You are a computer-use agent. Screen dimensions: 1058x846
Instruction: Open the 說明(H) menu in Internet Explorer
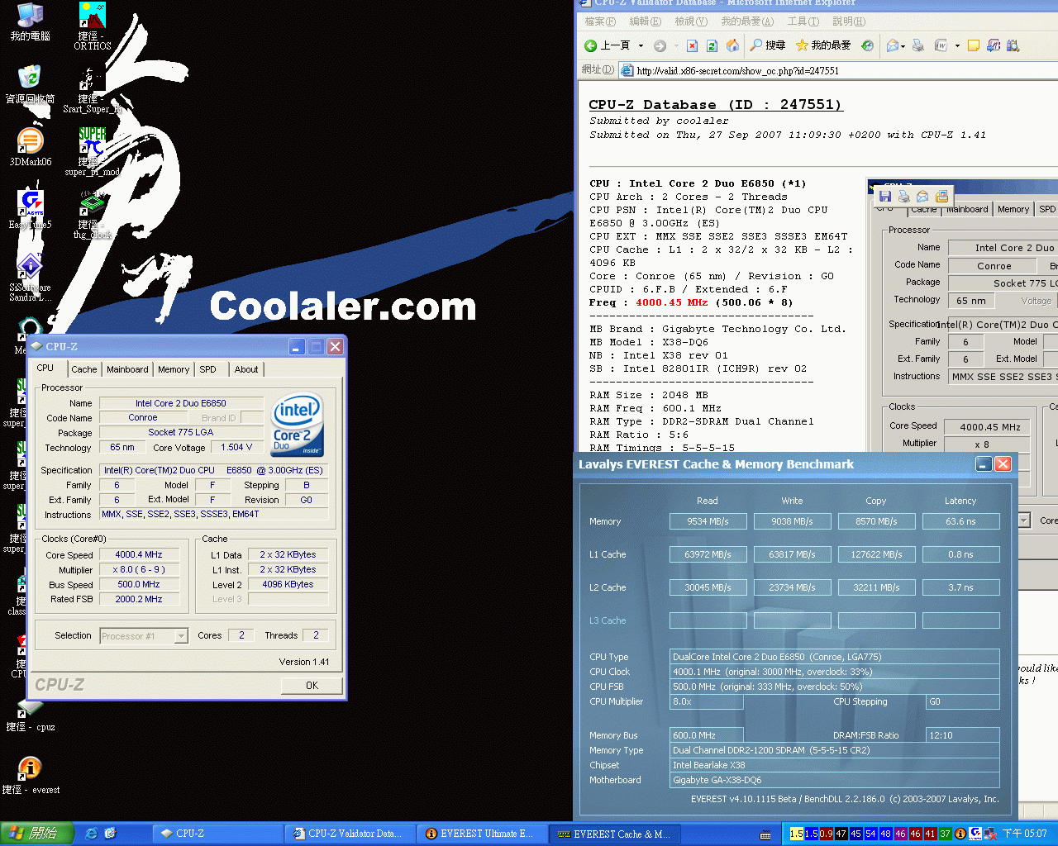[x=850, y=21]
